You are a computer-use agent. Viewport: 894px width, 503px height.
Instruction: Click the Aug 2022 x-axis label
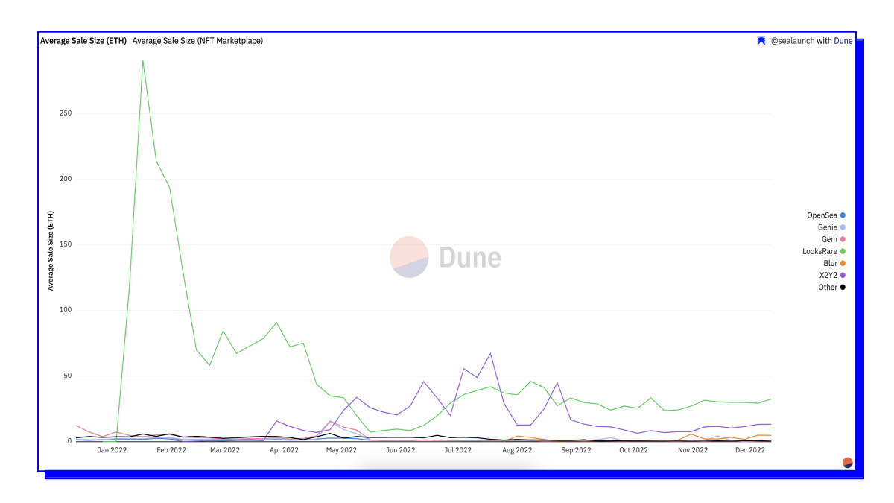pyautogui.click(x=517, y=450)
